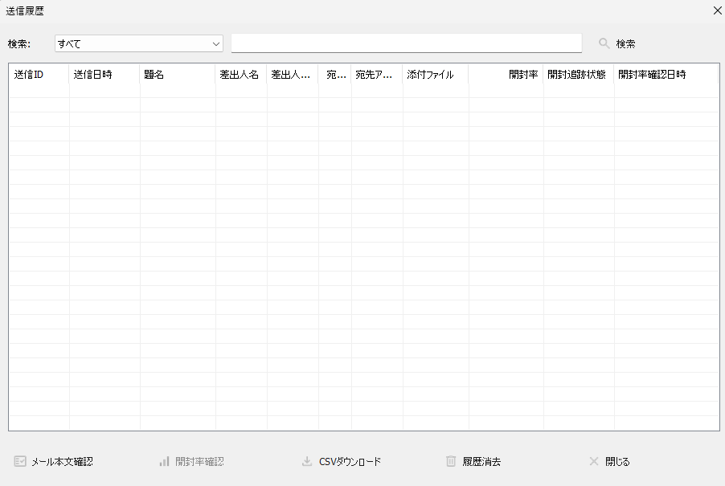Click the X icon beside 閉じる
Image resolution: width=725 pixels, height=486 pixels.
click(594, 461)
